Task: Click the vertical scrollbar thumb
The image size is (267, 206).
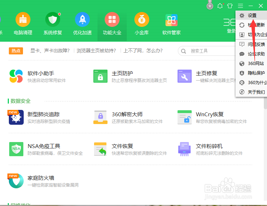Action: tap(265, 104)
